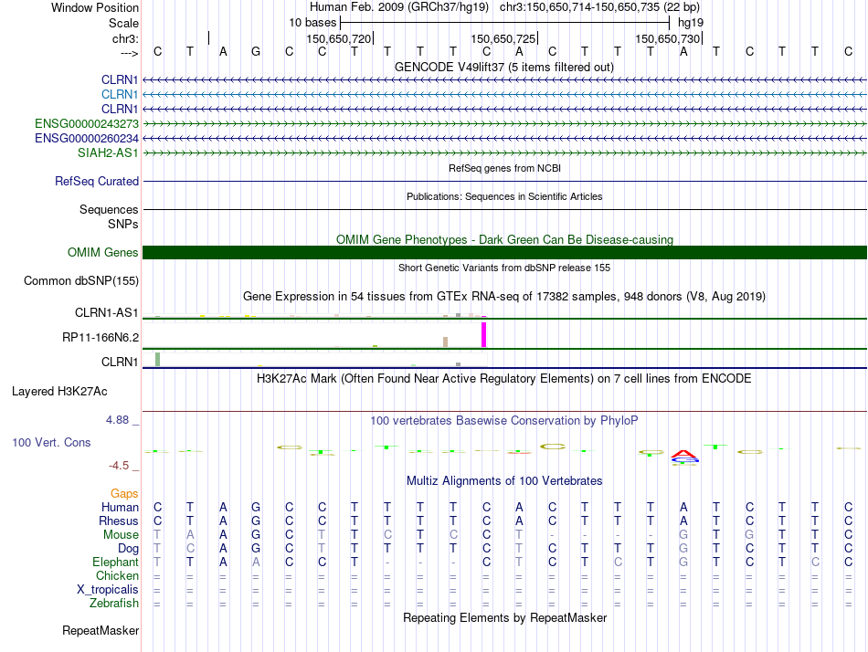Image resolution: width=868 pixels, height=652 pixels.
Task: Open the 100 Vert. Cons track label
Action: tap(51, 442)
